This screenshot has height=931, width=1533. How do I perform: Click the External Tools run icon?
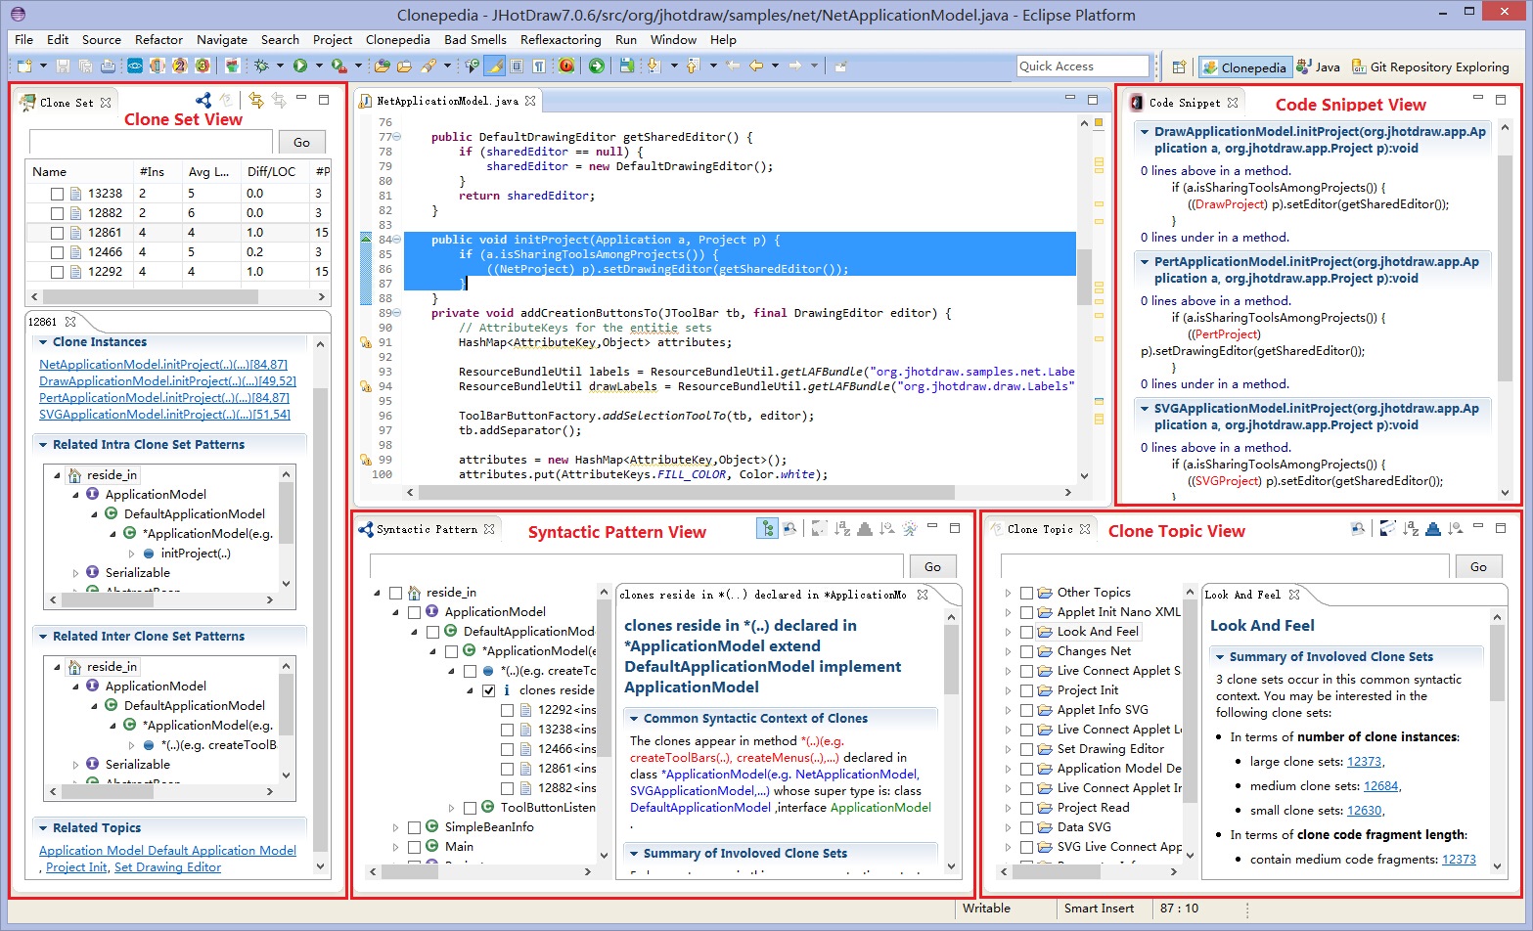[x=338, y=66]
